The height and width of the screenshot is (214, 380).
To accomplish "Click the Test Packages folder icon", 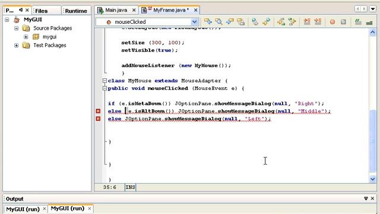I will [x=26, y=45].
